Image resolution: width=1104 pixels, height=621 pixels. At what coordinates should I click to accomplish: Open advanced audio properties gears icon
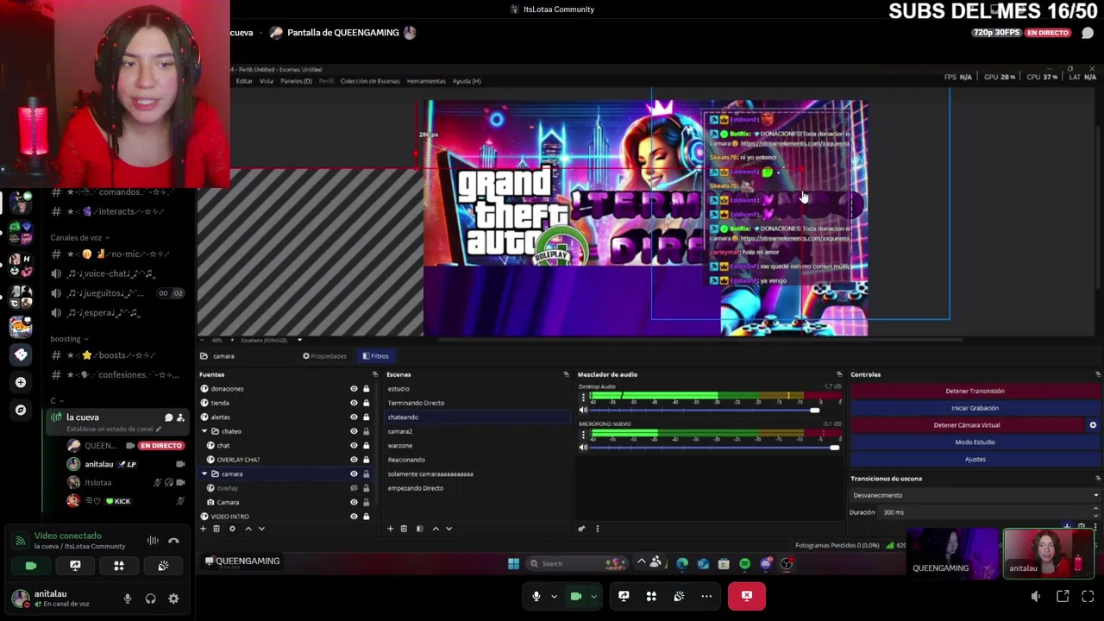coord(581,529)
